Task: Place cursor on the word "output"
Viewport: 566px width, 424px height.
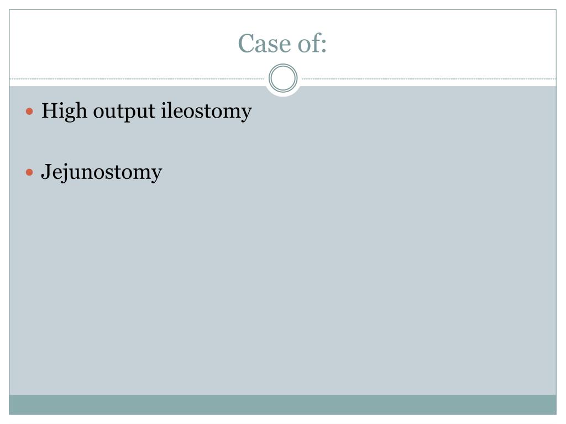Action: (x=124, y=112)
